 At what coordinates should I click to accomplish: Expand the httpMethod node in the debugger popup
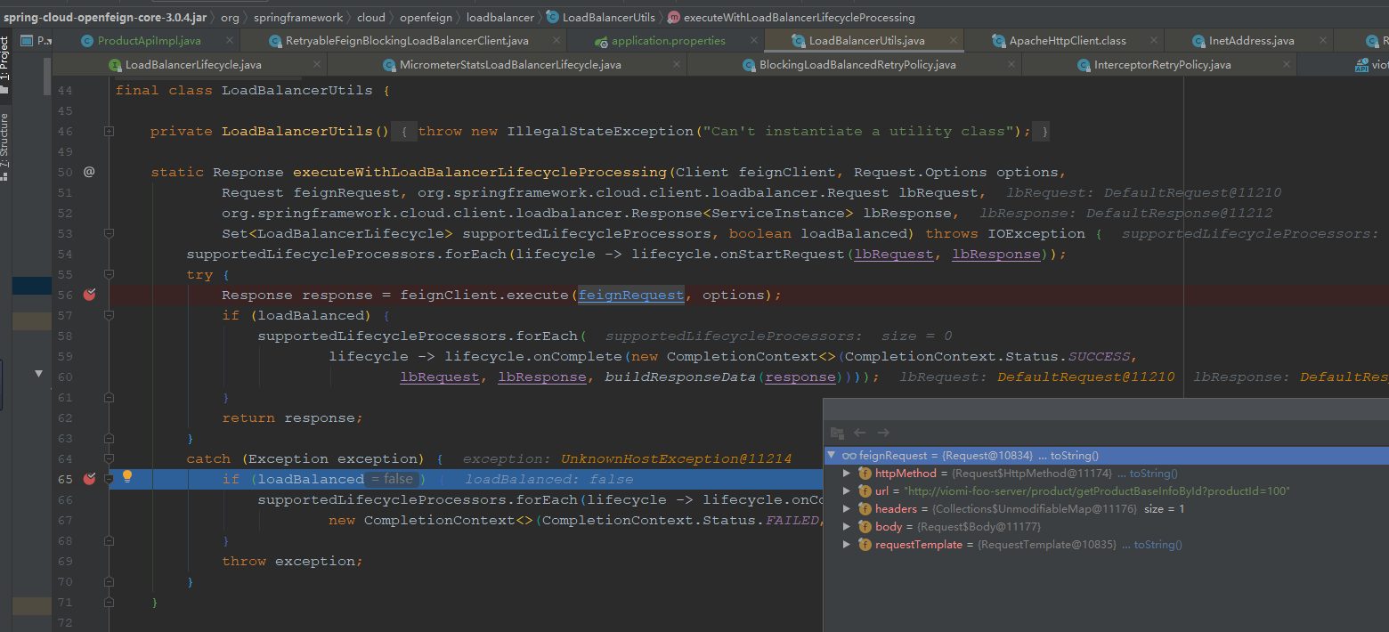pyautogui.click(x=847, y=473)
